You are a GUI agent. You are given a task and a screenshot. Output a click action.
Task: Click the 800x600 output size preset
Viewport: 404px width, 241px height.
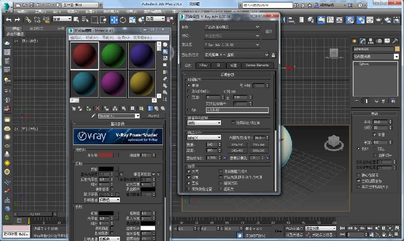[x=259, y=150]
